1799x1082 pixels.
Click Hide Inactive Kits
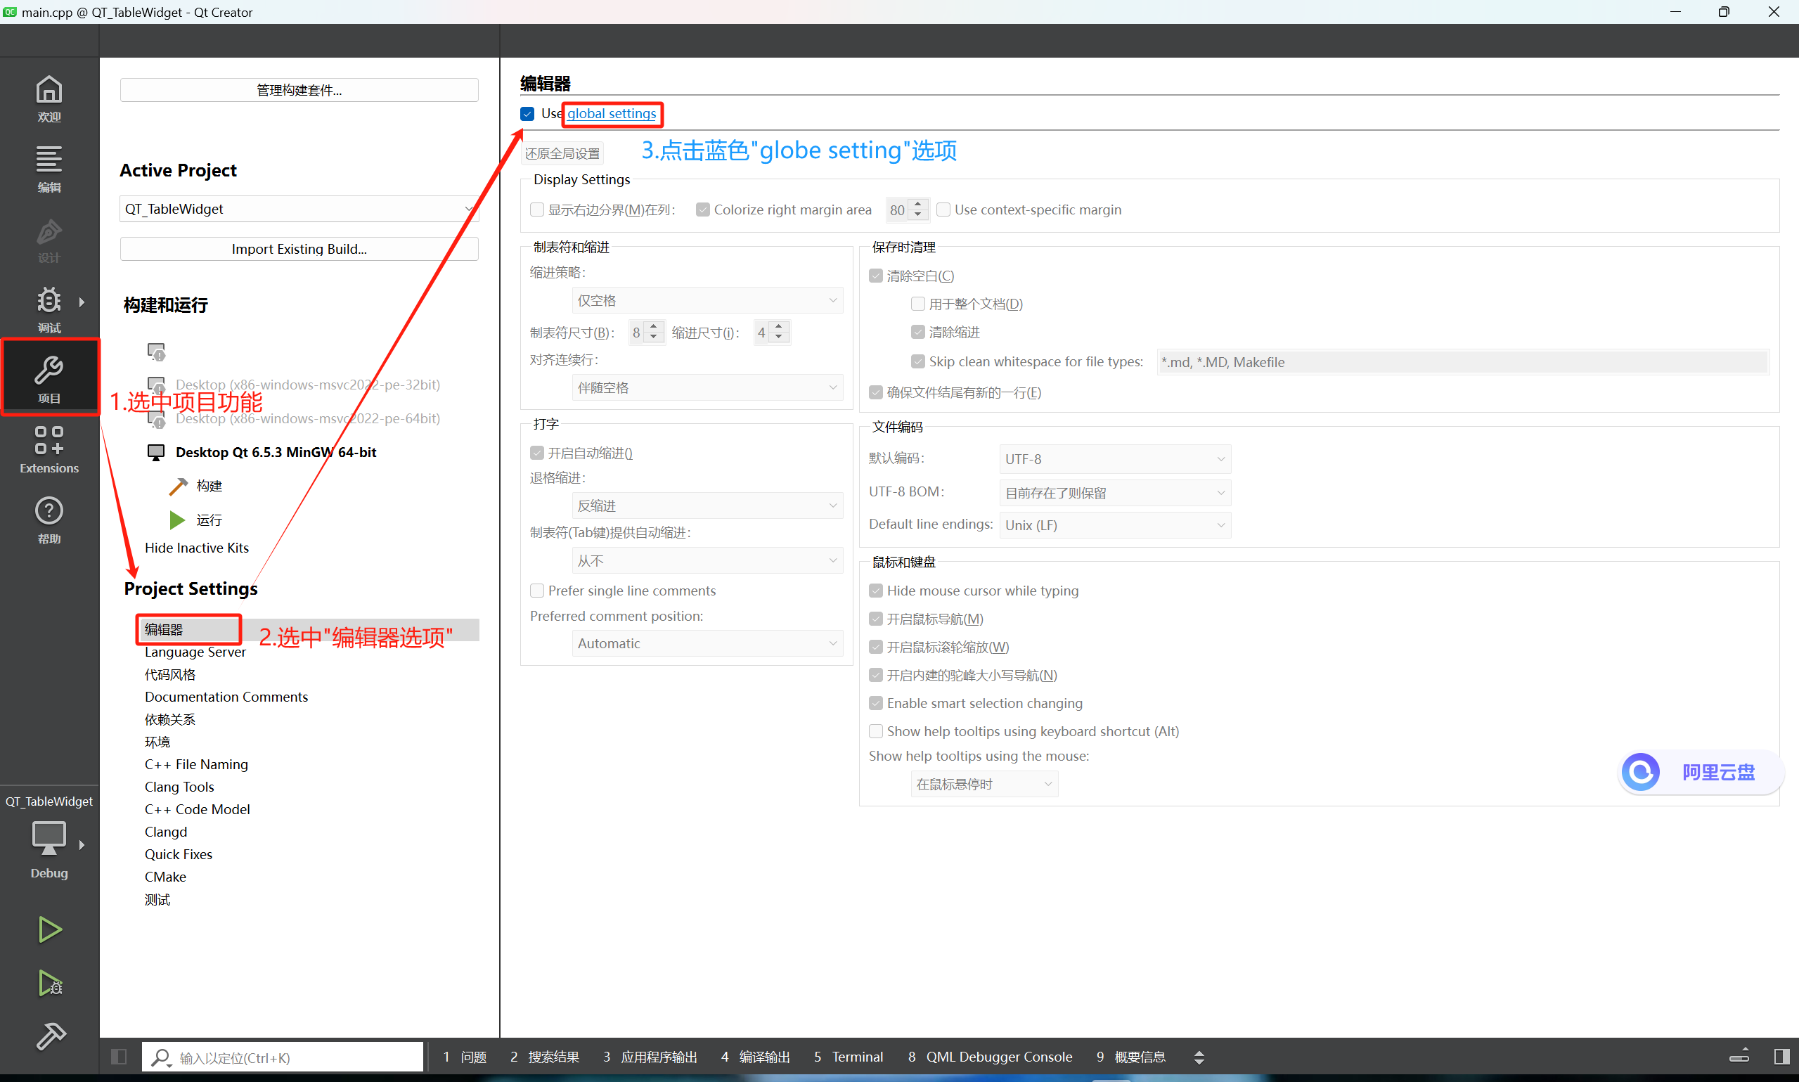tap(197, 548)
